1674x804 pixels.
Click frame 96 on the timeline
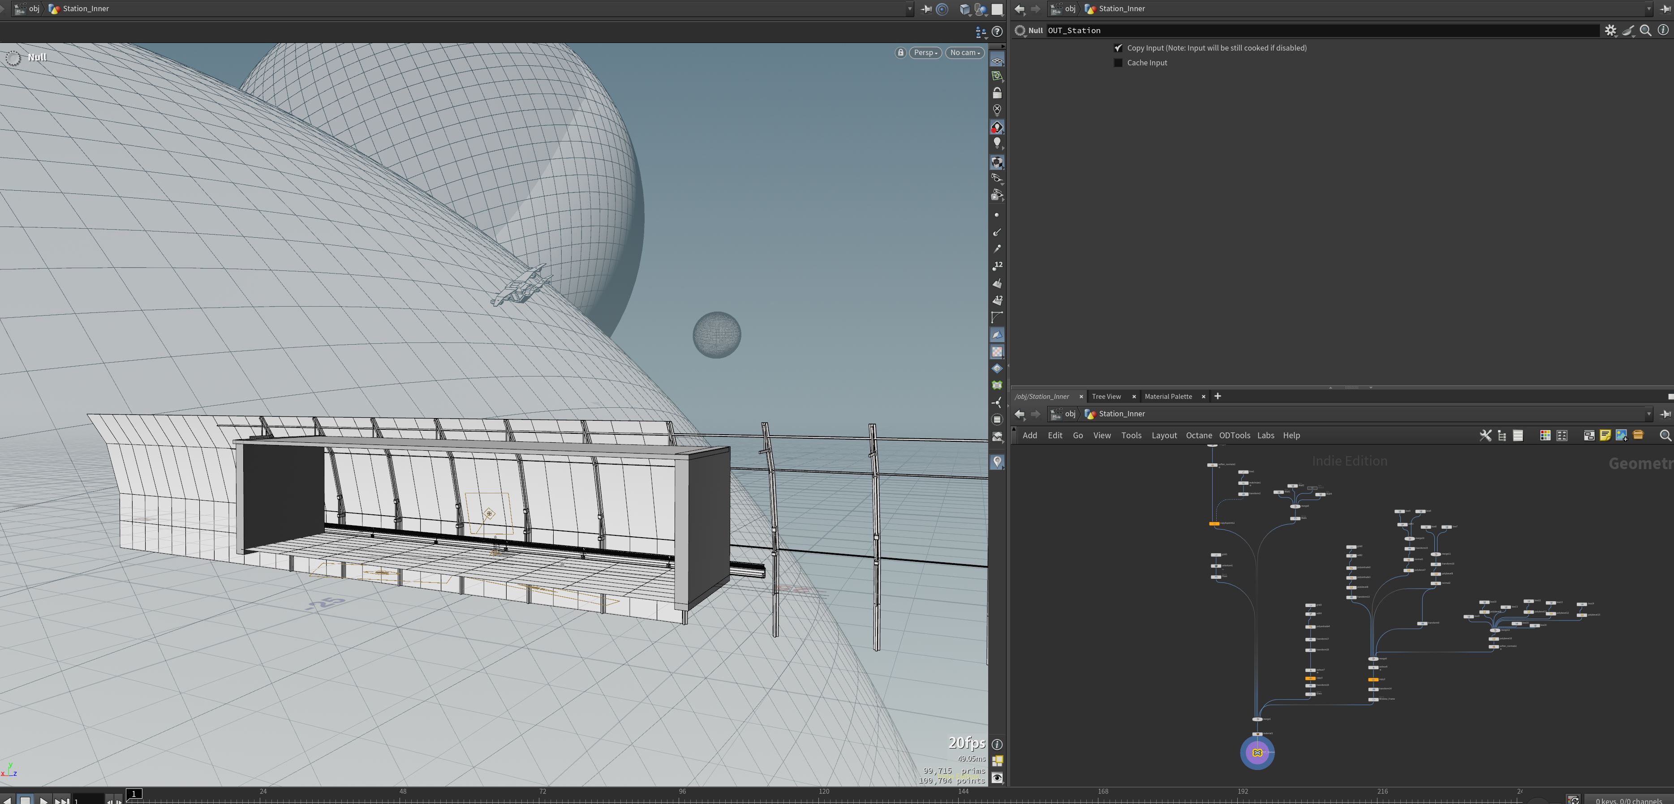[x=682, y=791]
